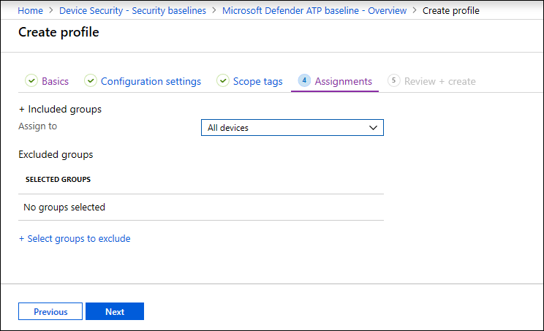Navigate to Home breadcrumb
The width and height of the screenshot is (544, 331).
[x=30, y=11]
